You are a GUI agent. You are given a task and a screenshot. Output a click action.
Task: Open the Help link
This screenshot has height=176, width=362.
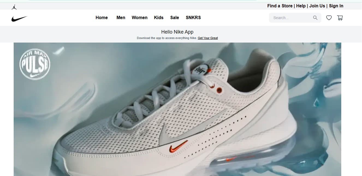click(301, 6)
